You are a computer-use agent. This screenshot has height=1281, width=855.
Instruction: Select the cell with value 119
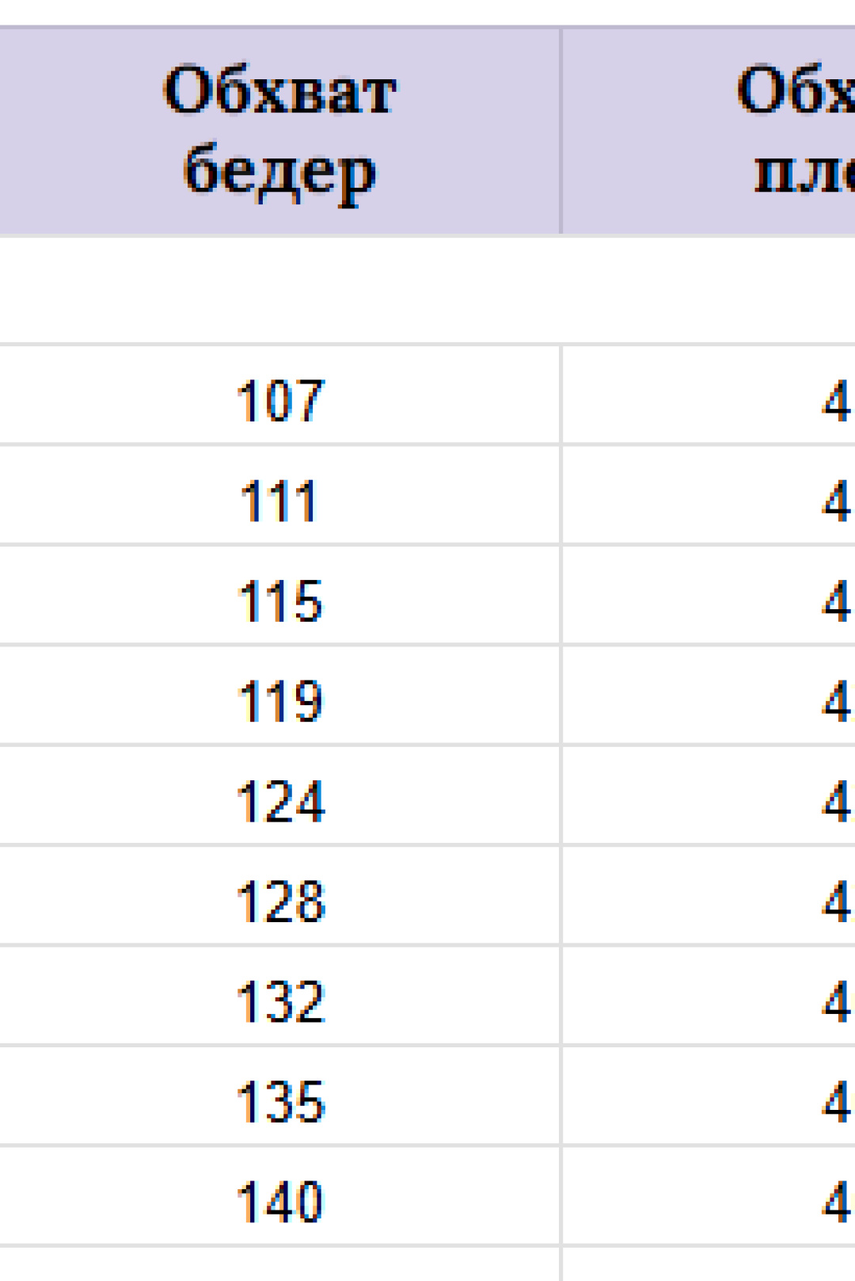point(279,696)
